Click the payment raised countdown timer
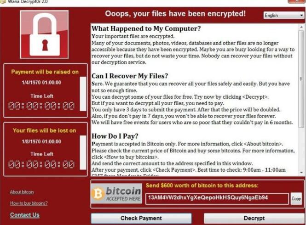The width and height of the screenshot is (306, 225). pos(41,106)
